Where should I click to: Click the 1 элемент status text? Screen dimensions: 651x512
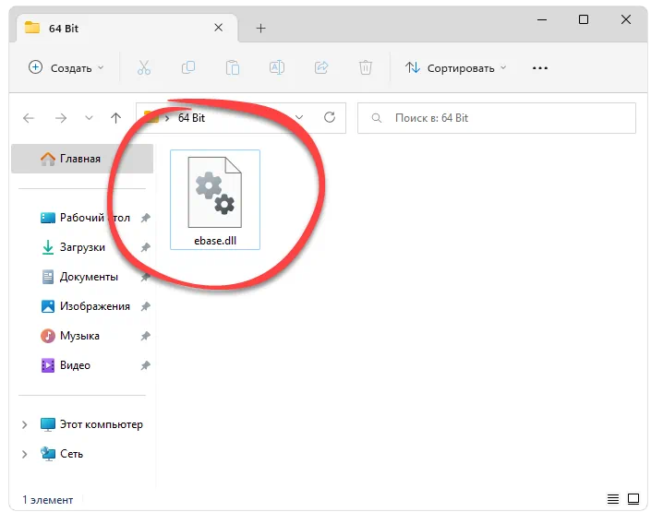coord(48,500)
